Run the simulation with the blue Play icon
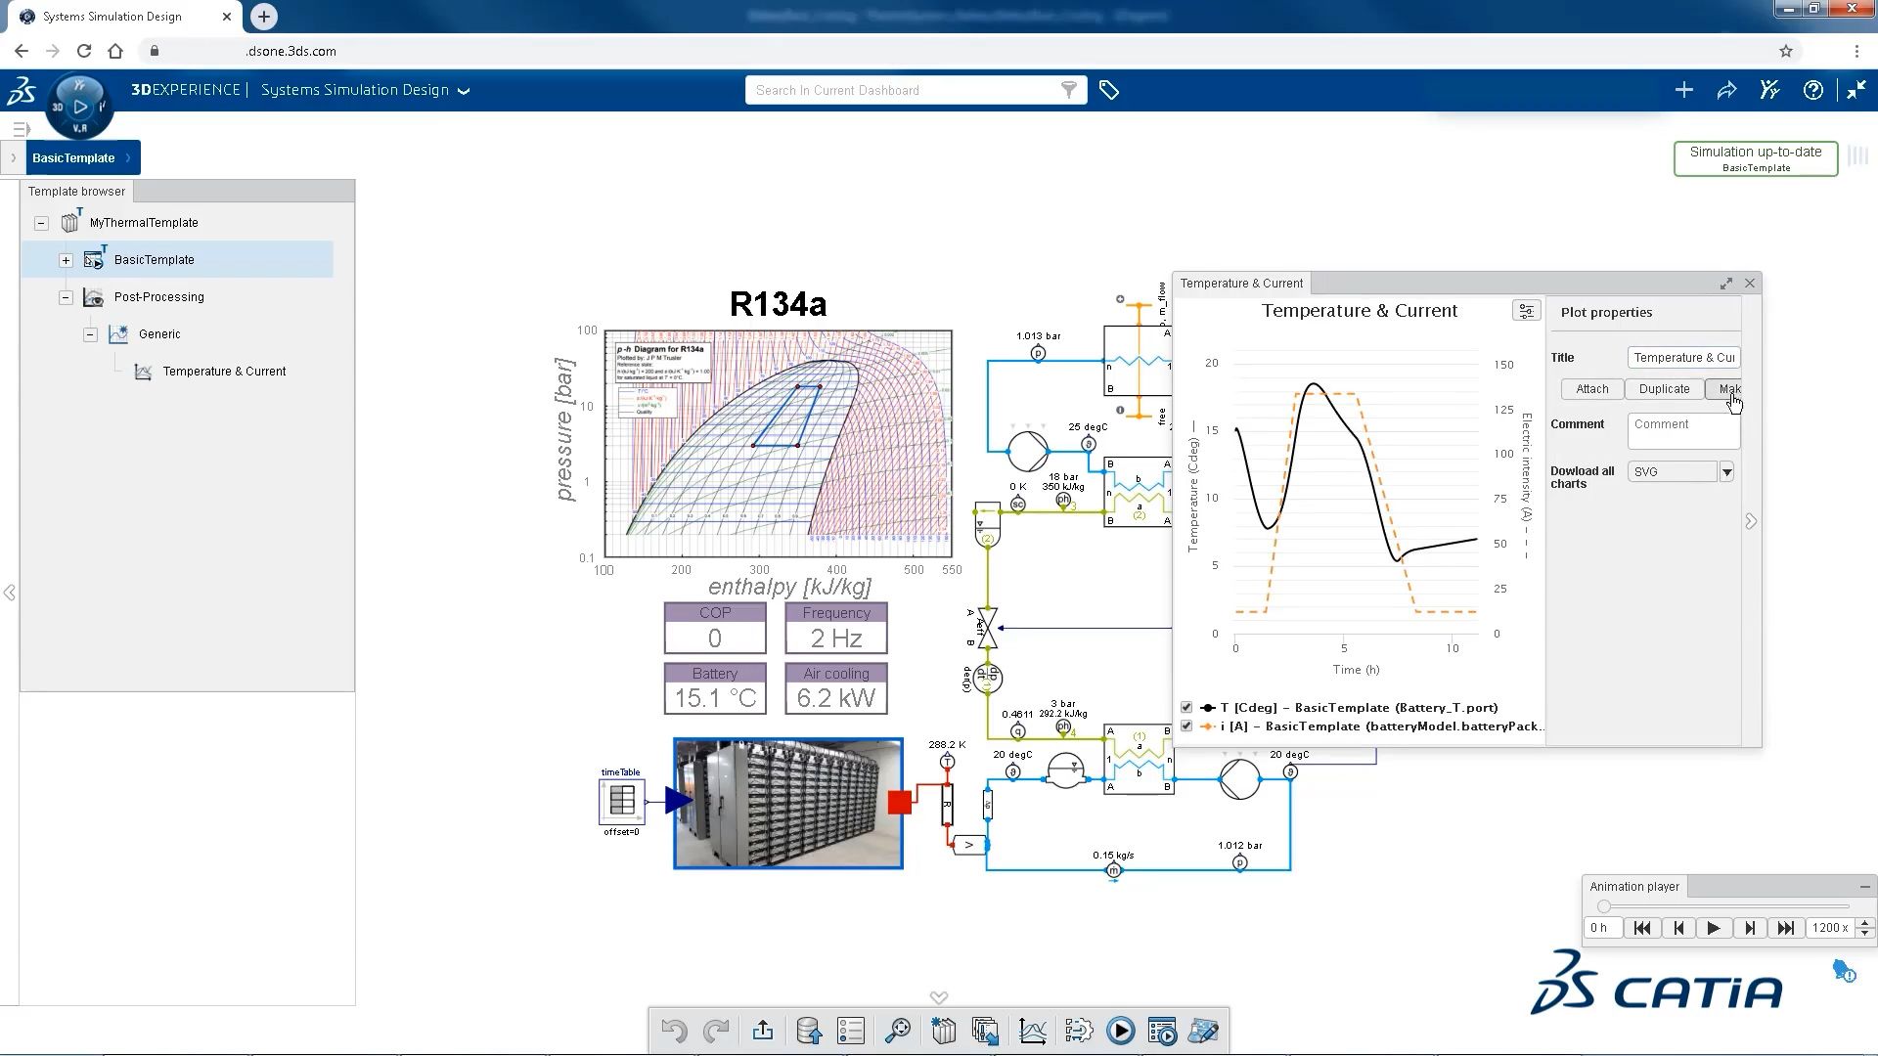Screen dimensions: 1878x1056 (1121, 1031)
